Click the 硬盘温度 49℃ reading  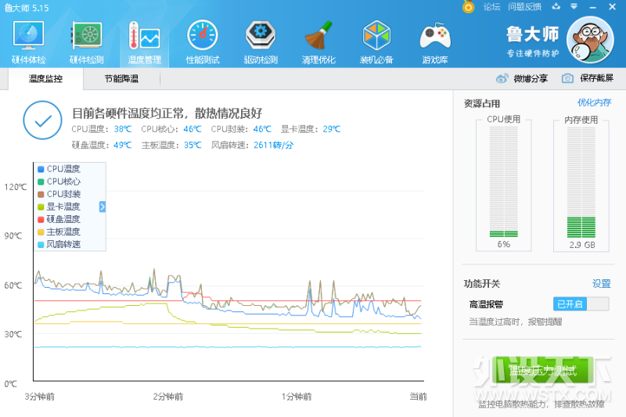[x=102, y=145]
